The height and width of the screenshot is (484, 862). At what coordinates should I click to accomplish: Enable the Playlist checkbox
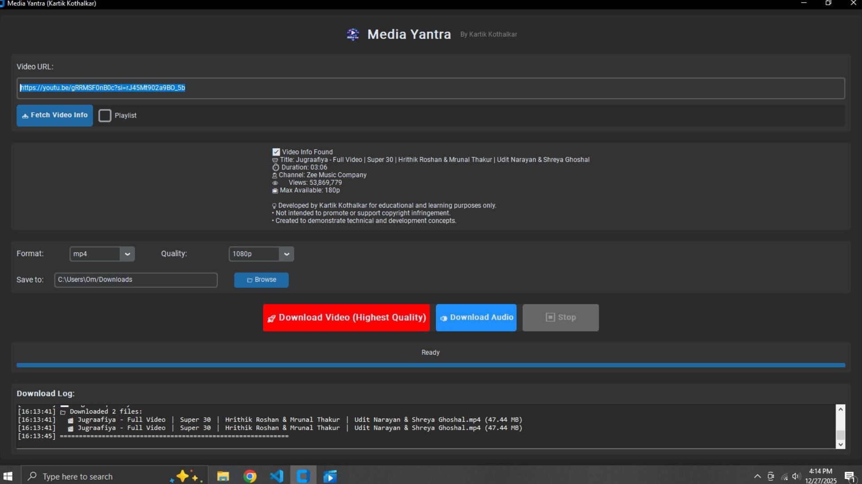click(x=105, y=116)
